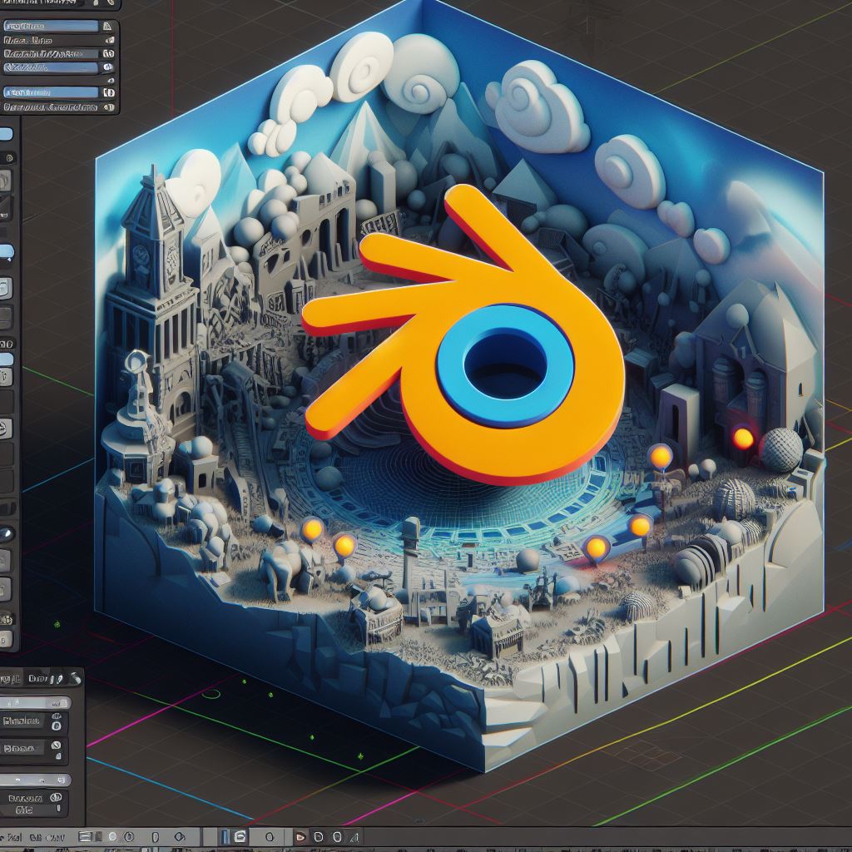
Task: Click the large orange Blender logo in viewport
Action: [470, 348]
